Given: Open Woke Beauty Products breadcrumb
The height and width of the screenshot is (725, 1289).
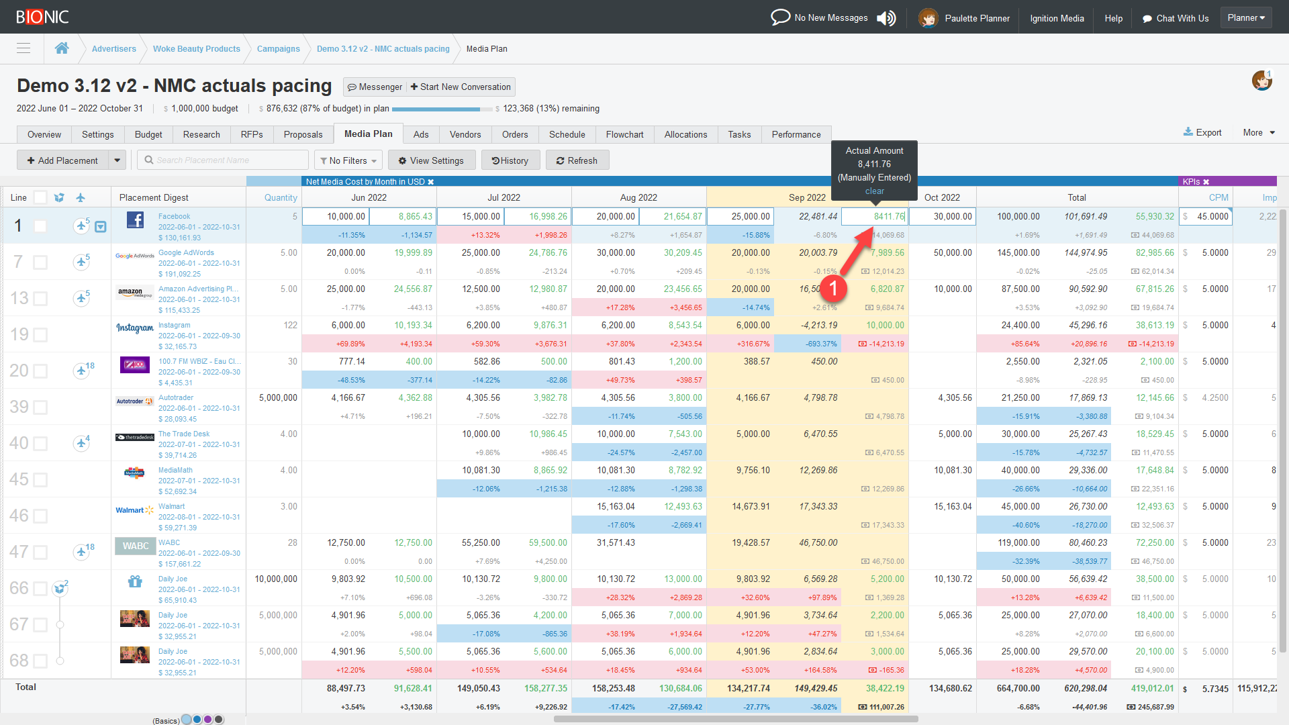Looking at the screenshot, I should [196, 48].
